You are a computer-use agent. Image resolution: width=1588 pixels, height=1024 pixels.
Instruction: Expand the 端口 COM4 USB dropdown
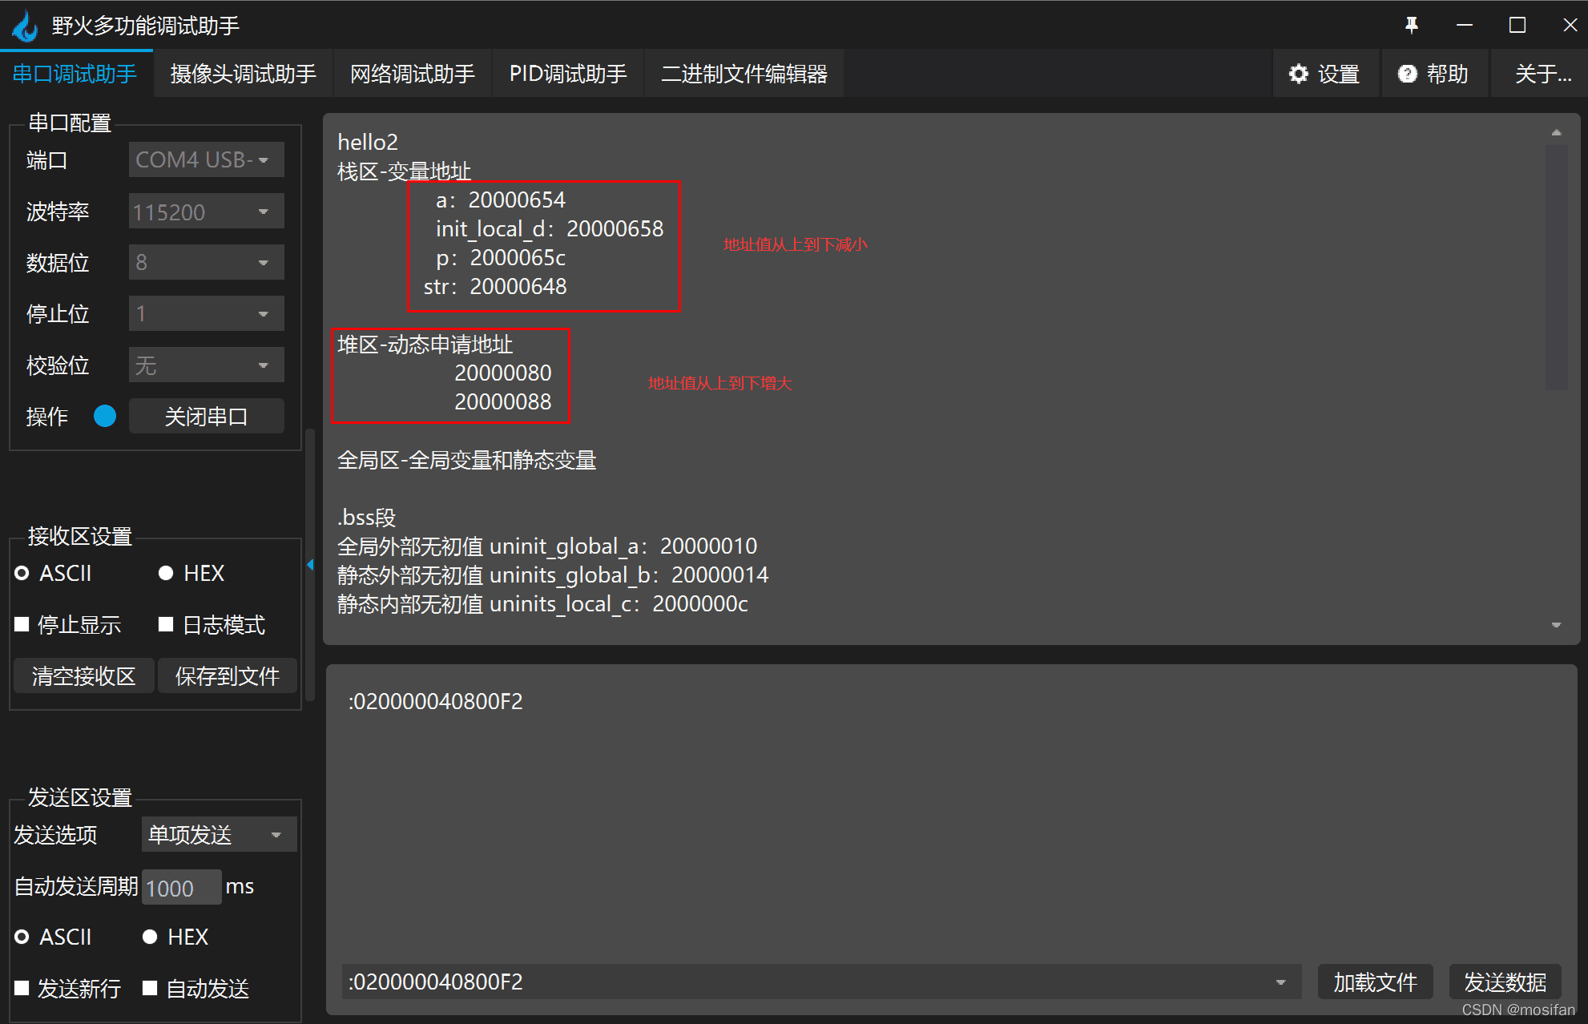tap(206, 159)
